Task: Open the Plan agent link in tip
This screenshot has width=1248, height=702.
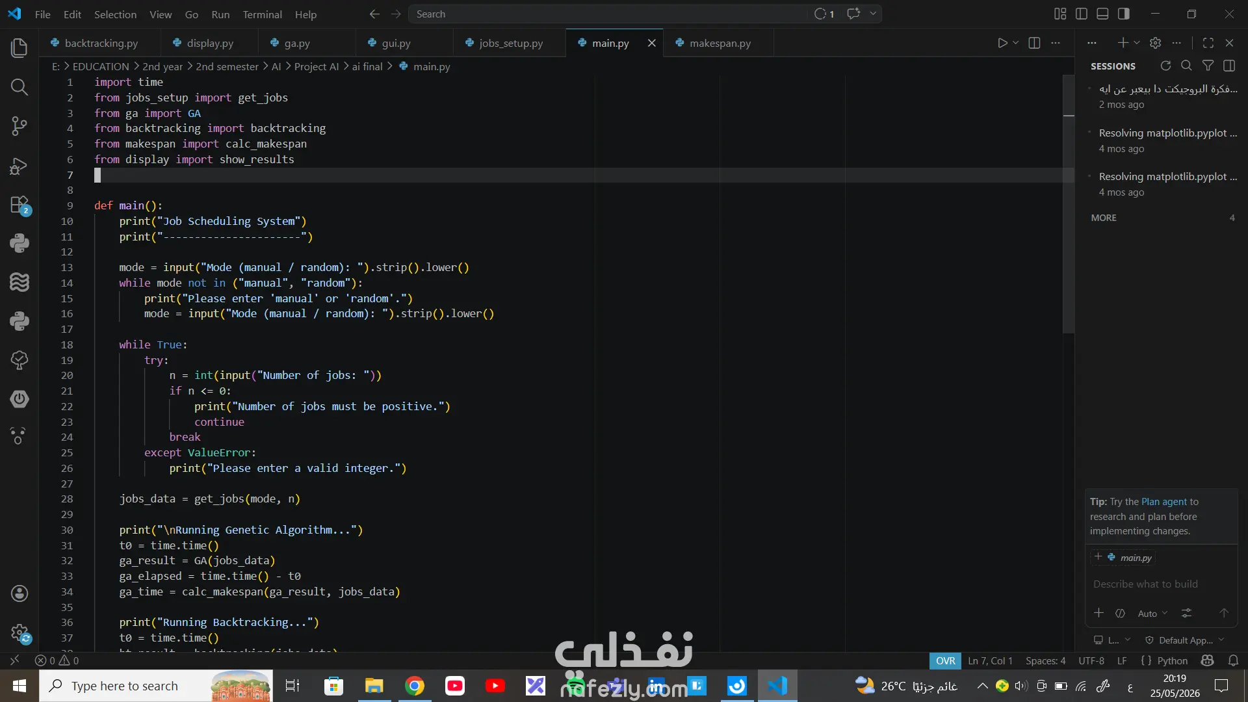Action: pyautogui.click(x=1164, y=502)
